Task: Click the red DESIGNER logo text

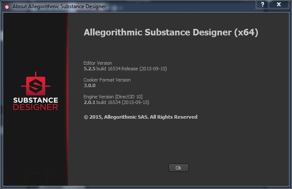Action: coord(36,107)
